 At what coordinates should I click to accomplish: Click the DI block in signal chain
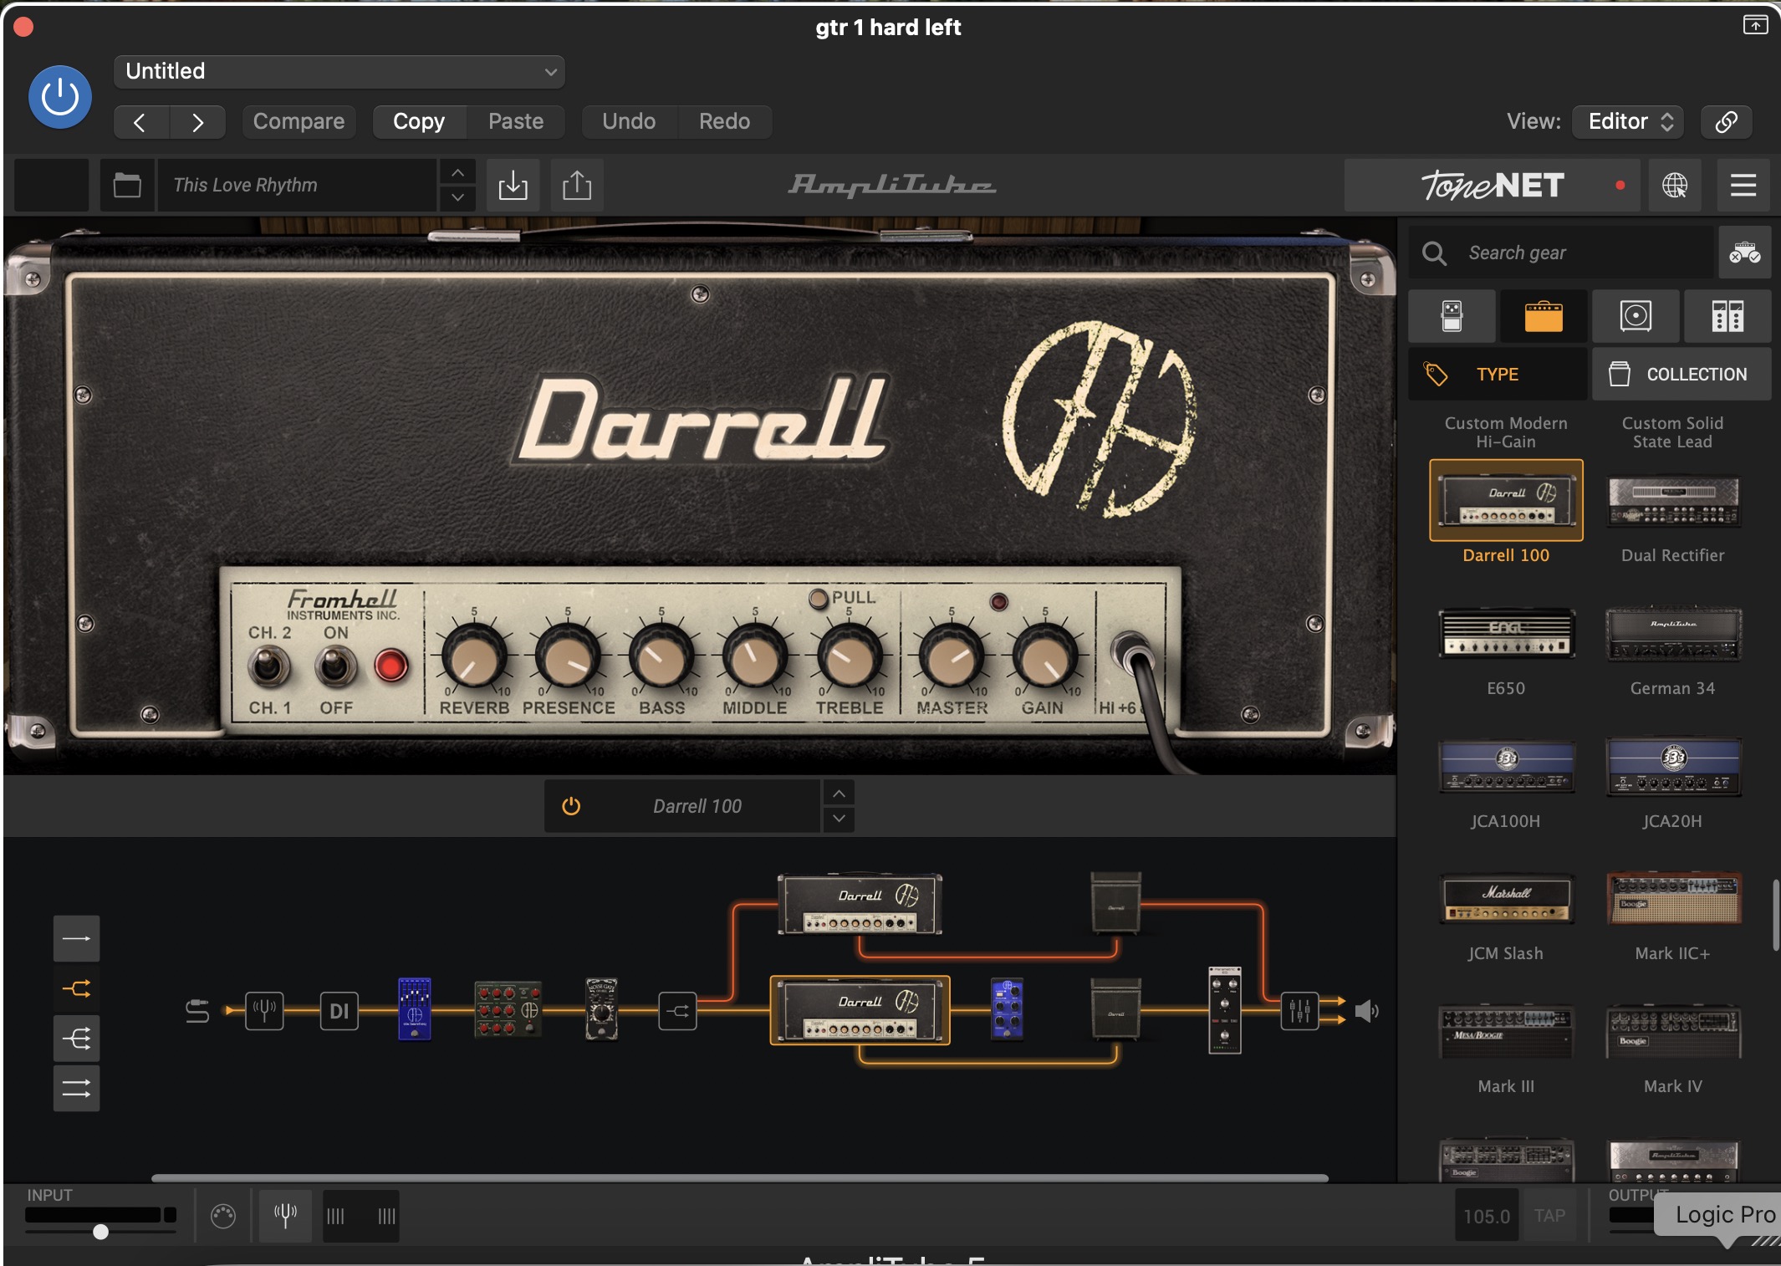[339, 1011]
